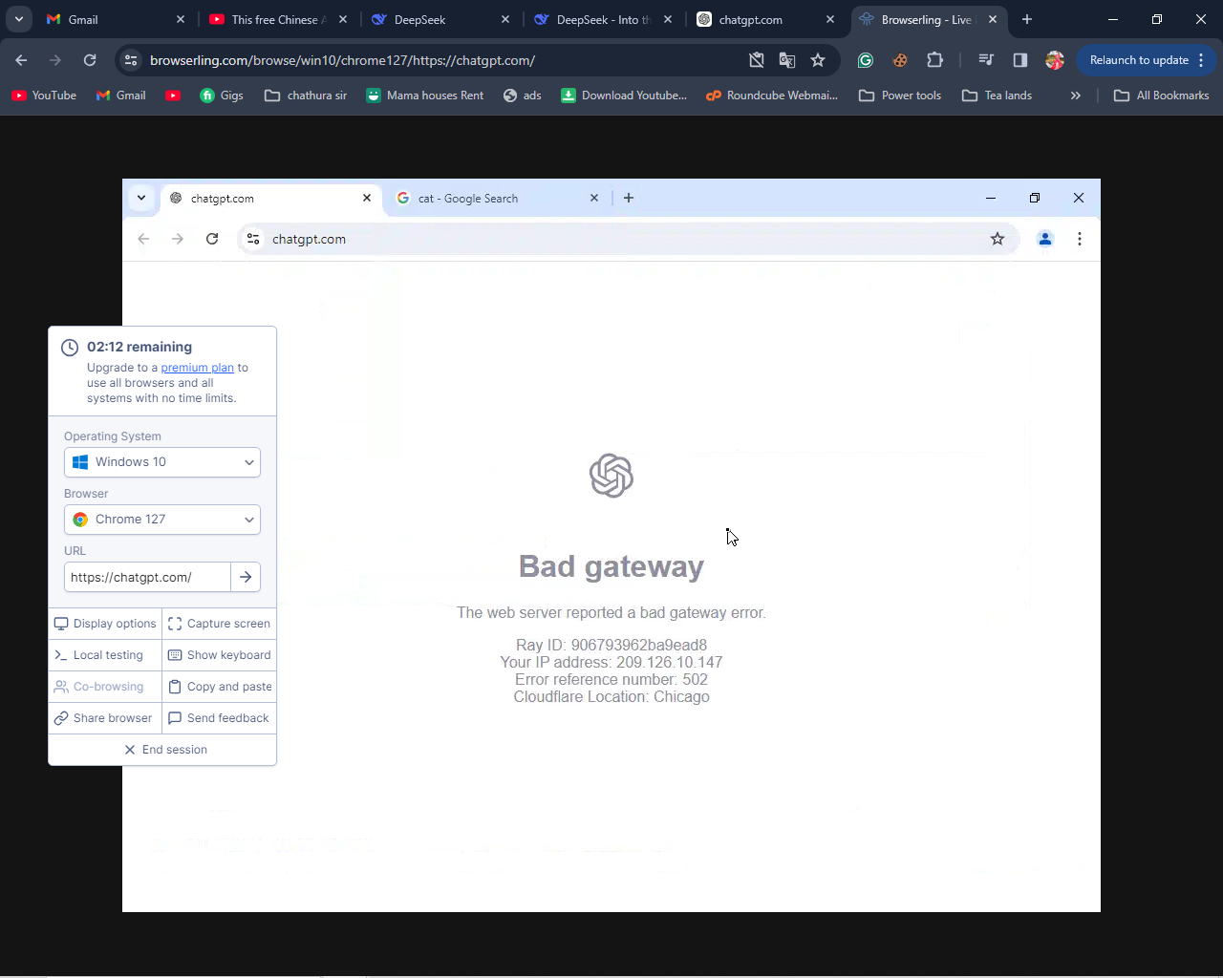Screen dimensions: 1223x978
Task: Switch to the outer chatgpt.com tab
Action: click(764, 19)
